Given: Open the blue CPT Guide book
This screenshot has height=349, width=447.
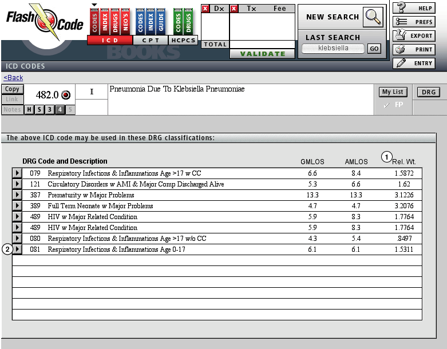Looking at the screenshot, I should tap(161, 21).
